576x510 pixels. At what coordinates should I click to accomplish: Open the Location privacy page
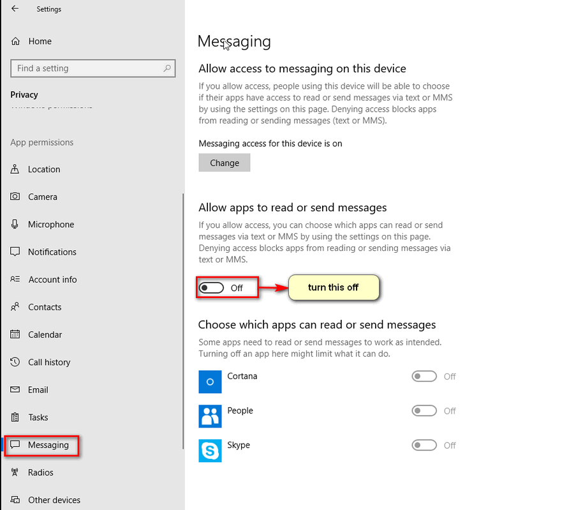[44, 170]
